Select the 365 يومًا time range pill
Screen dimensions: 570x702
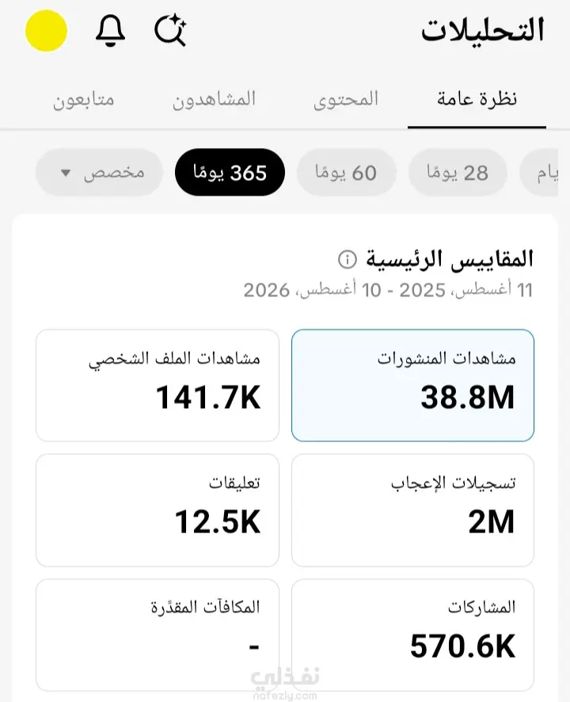(x=230, y=173)
